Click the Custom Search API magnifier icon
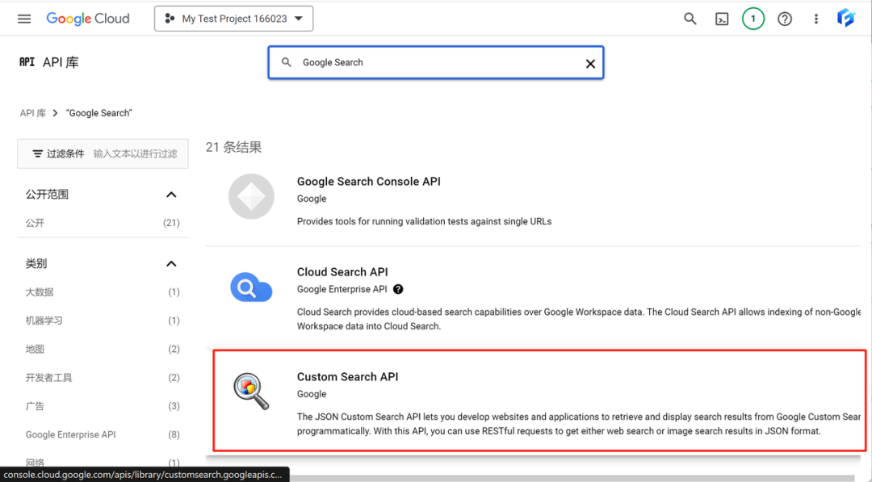The height and width of the screenshot is (482, 872). pyautogui.click(x=251, y=392)
